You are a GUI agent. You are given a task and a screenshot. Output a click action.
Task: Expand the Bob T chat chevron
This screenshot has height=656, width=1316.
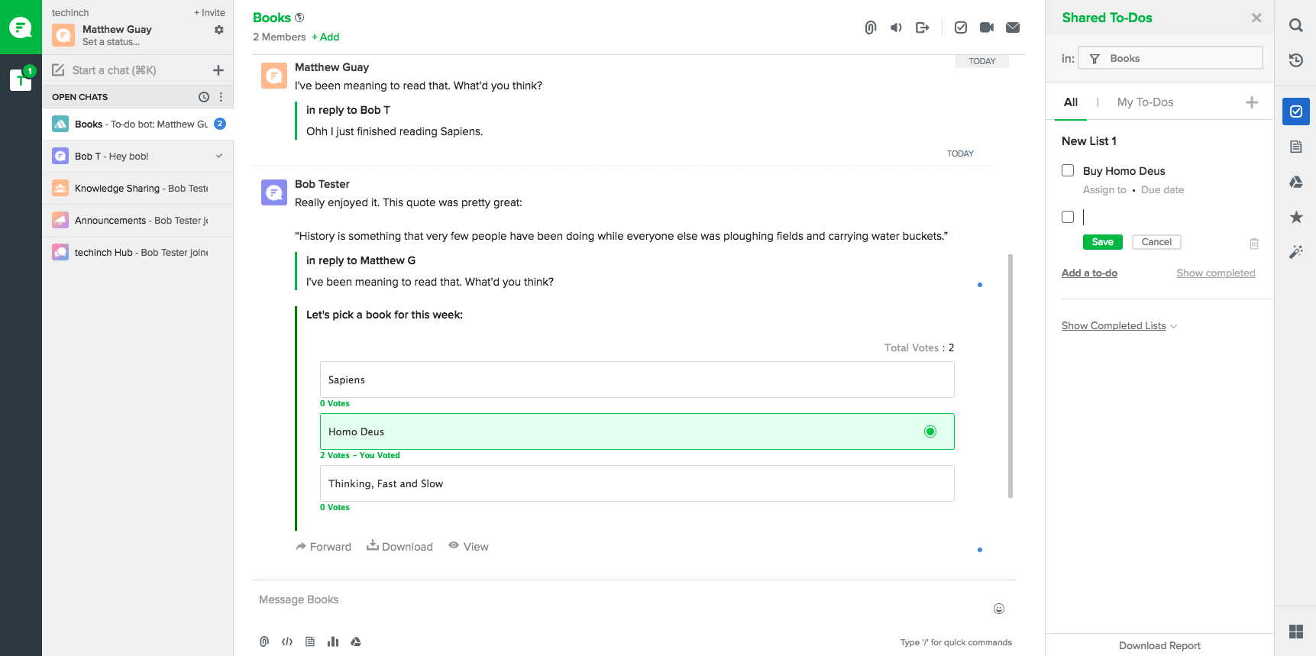coord(219,156)
